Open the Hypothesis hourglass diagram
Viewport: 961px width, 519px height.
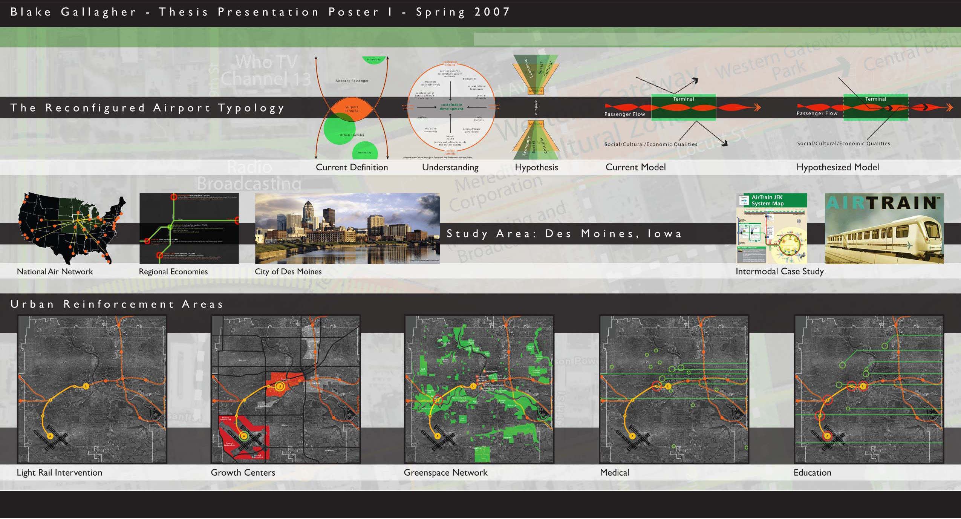tap(536, 107)
